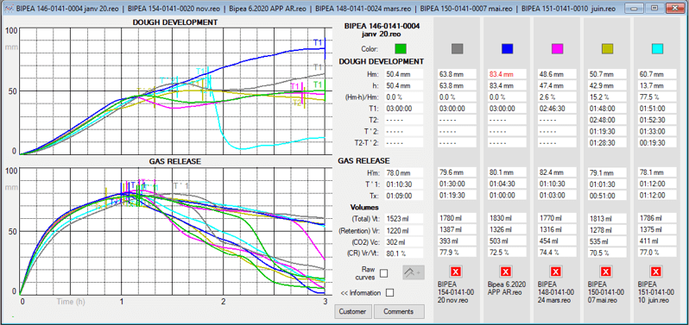Select the H'm value 82.4 mm
The width and height of the screenshot is (689, 325).
click(557, 172)
